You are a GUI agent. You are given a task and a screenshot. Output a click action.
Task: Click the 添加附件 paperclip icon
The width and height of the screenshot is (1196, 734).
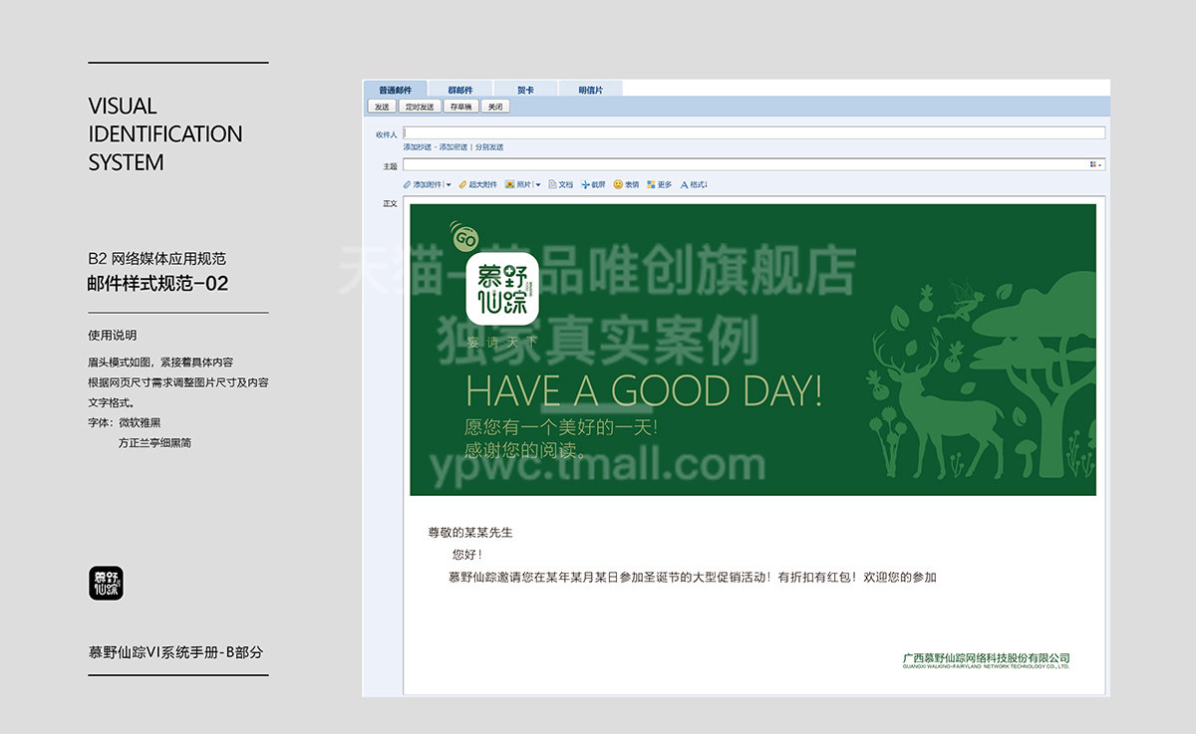[x=407, y=185]
